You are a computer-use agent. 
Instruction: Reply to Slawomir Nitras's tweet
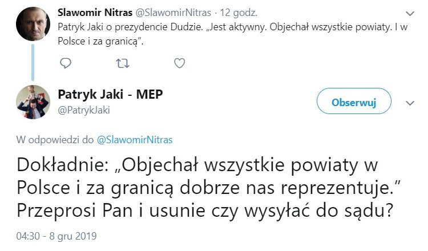(65, 62)
